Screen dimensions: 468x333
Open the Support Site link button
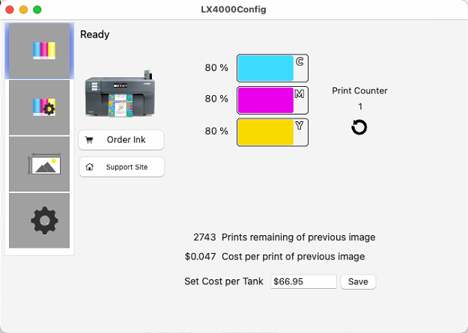point(121,167)
